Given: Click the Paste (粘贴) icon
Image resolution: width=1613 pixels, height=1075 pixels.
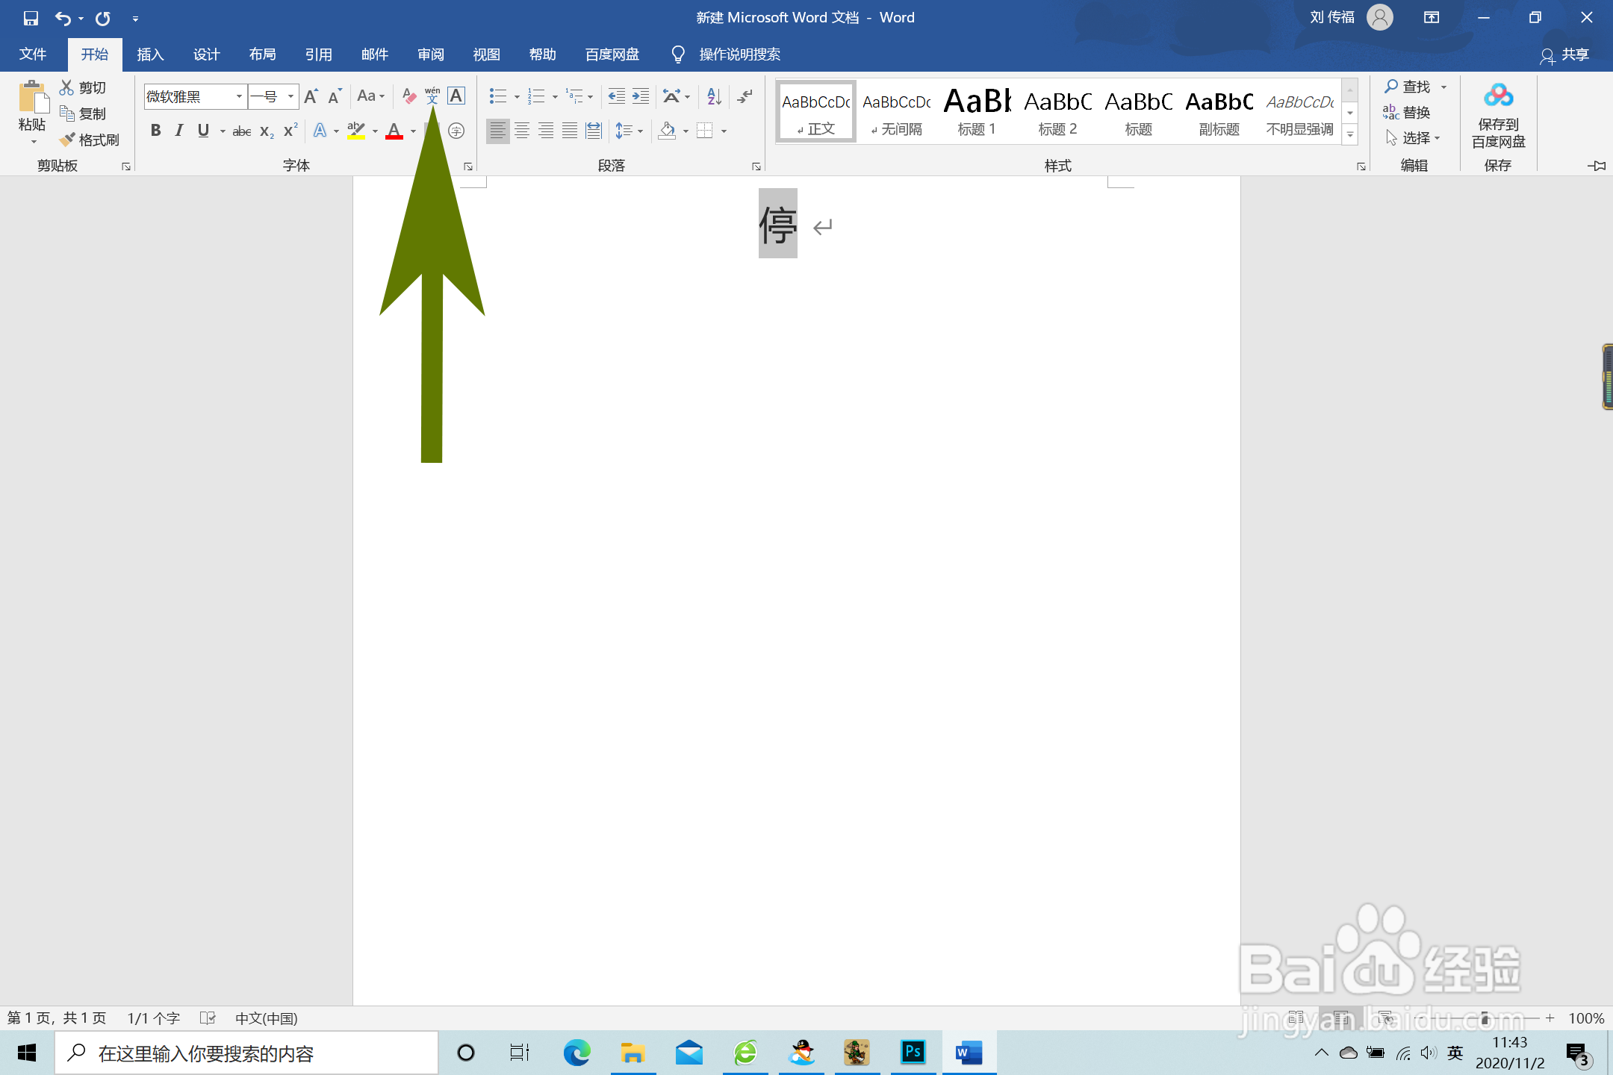Looking at the screenshot, I should click(x=32, y=97).
